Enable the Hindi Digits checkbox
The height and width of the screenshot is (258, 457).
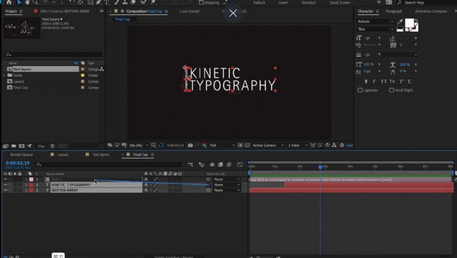[391, 91]
